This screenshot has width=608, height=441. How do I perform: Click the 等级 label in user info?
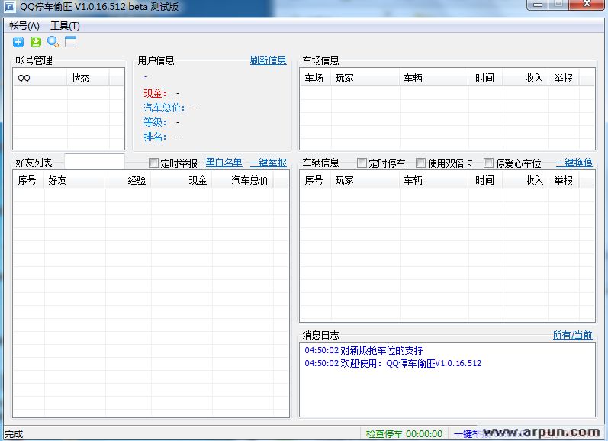pos(155,122)
